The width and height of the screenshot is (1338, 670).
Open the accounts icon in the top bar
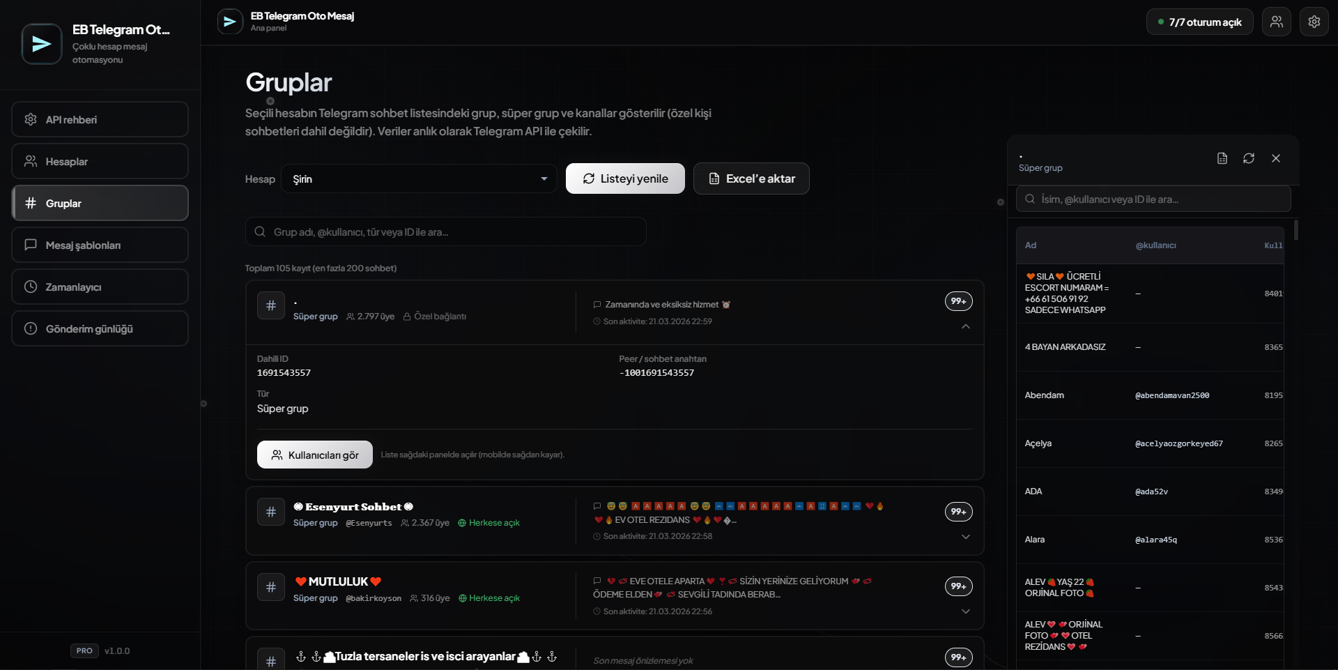pos(1277,22)
